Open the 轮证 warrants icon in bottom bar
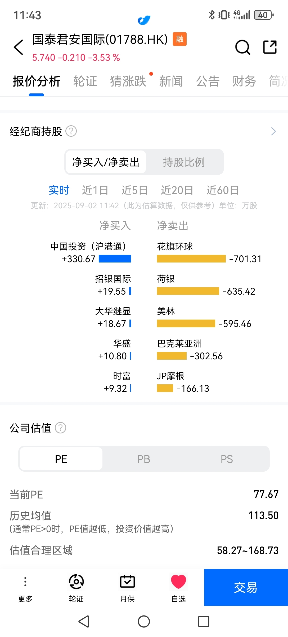The image size is (288, 637). [76, 581]
